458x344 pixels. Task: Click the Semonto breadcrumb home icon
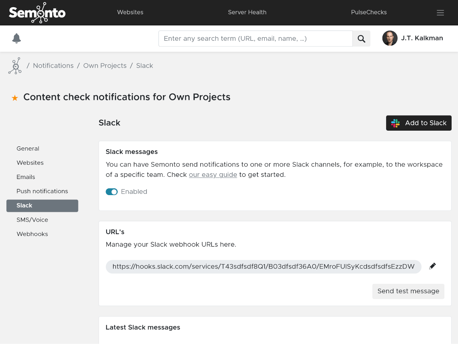15,66
